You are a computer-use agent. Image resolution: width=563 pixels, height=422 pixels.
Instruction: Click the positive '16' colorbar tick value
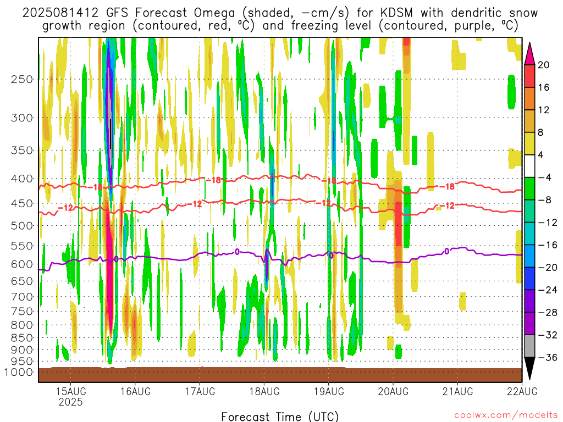pos(544,87)
